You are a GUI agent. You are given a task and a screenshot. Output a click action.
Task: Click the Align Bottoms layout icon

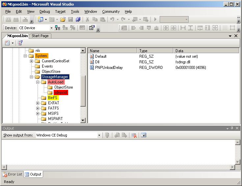(156, 28)
